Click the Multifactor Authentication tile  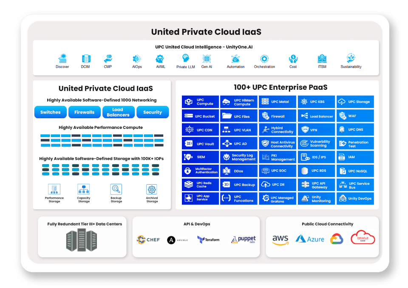[201, 171]
